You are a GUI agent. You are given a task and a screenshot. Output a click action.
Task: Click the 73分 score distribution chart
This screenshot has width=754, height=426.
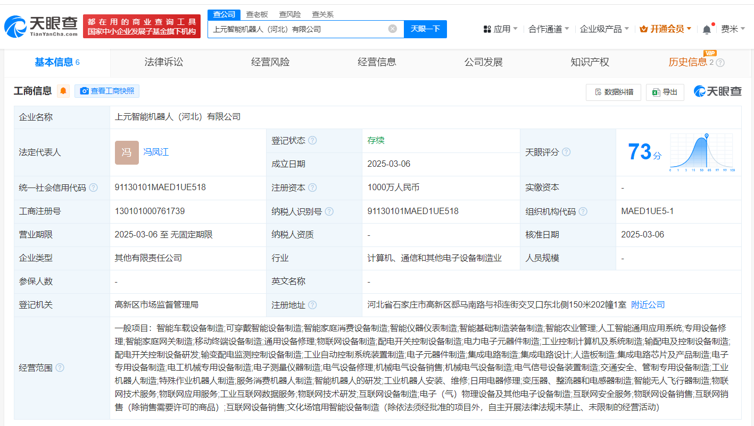tap(702, 152)
